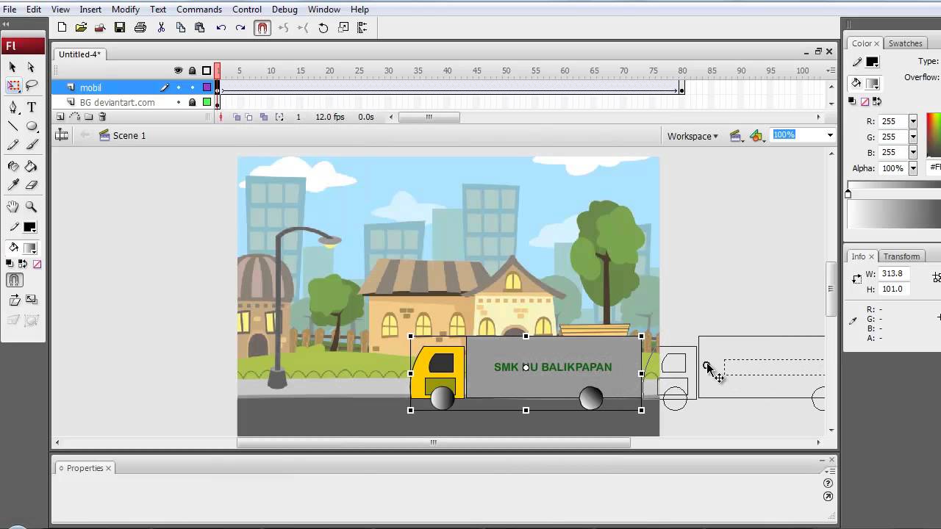Choose the Eraser tool
This screenshot has height=529, width=941.
[31, 185]
